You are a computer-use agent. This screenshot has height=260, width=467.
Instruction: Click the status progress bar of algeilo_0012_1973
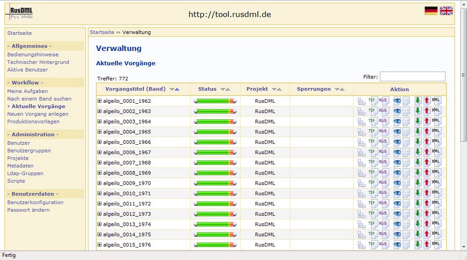pyautogui.click(x=215, y=214)
